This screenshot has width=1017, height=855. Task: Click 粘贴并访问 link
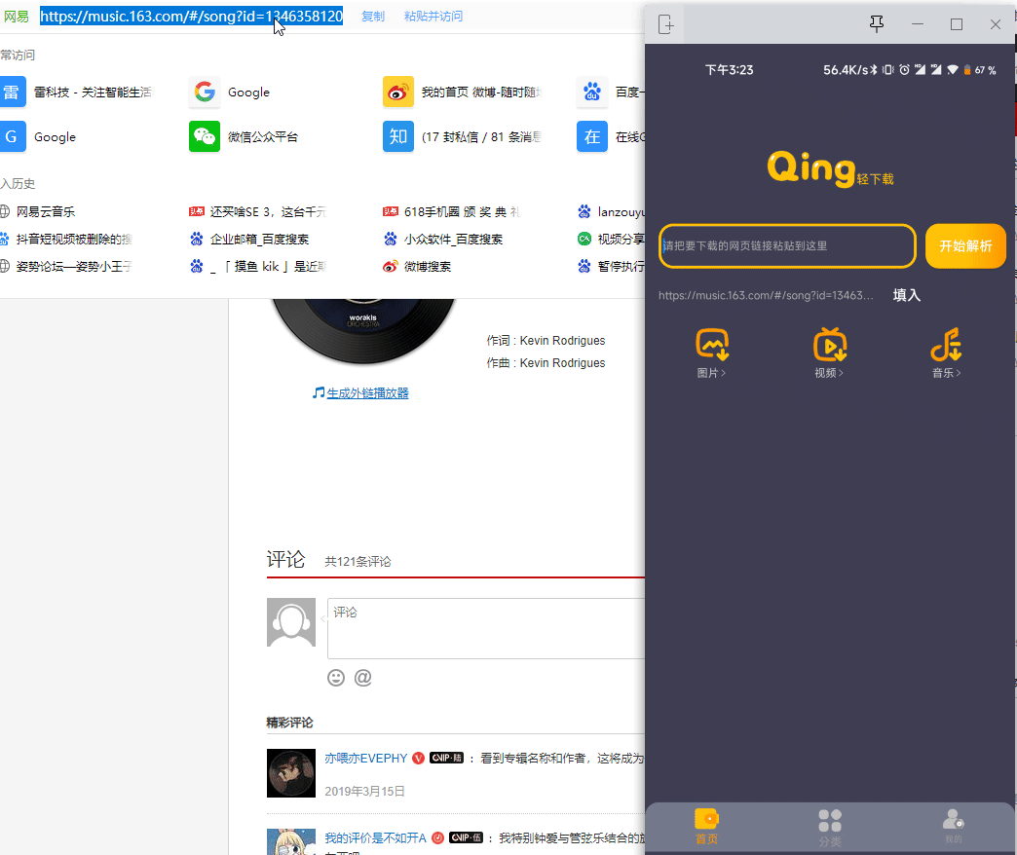point(433,17)
